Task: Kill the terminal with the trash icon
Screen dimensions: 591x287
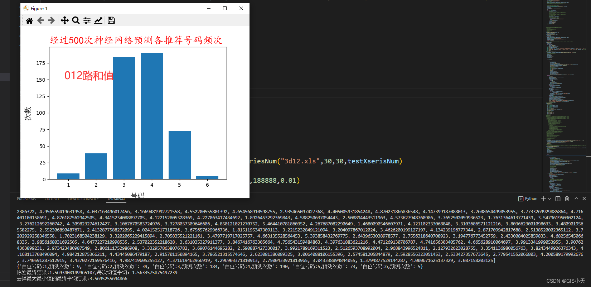Action: (x=567, y=198)
